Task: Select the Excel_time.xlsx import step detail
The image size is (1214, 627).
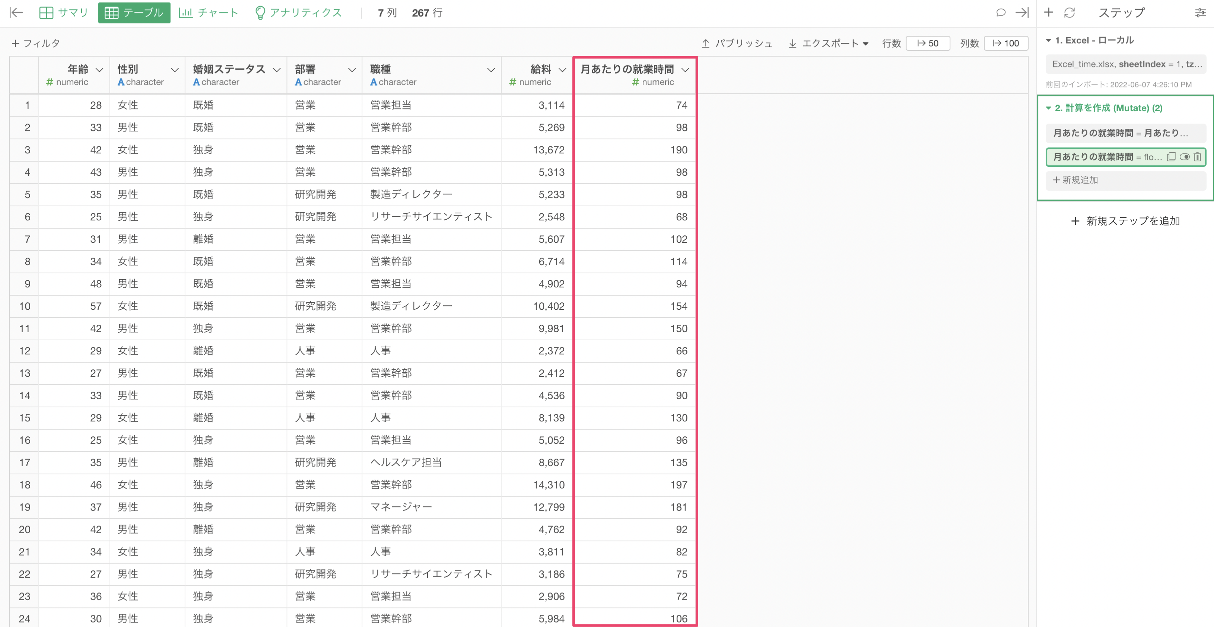Action: coord(1125,64)
